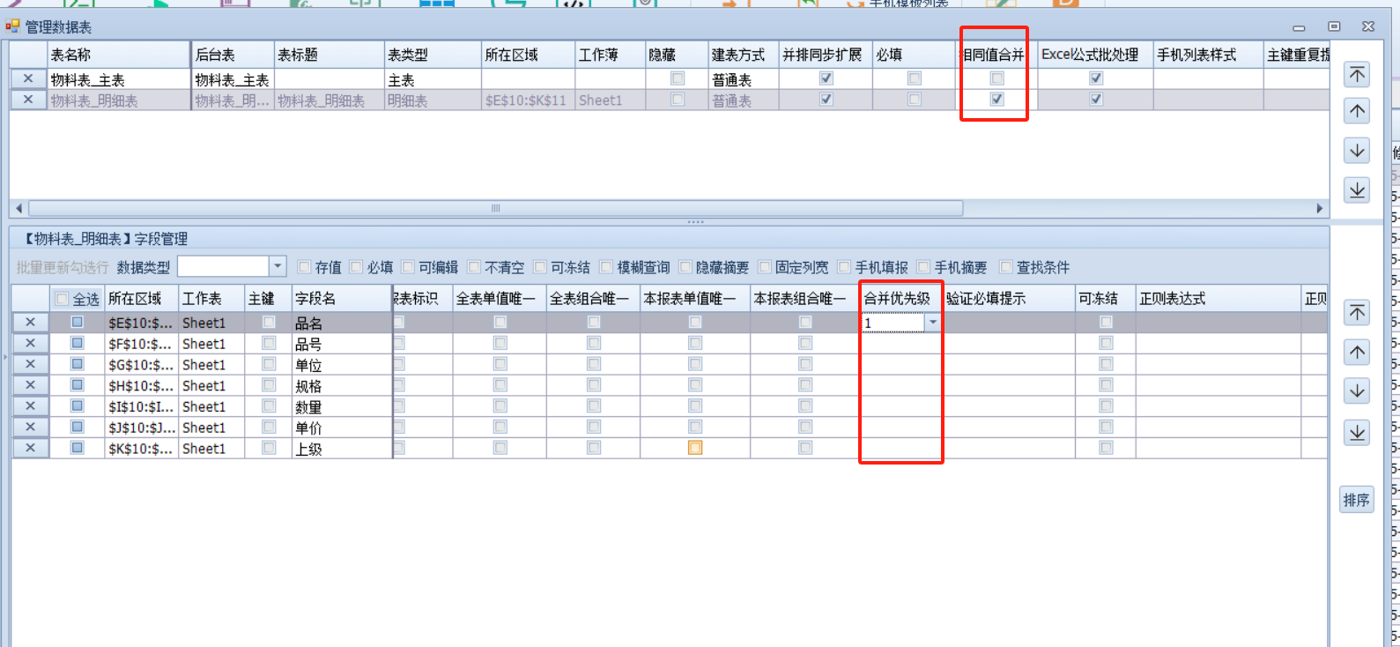Open the 数据类型 dropdown list
Viewport: 1400px width, 647px height.
coord(278,266)
